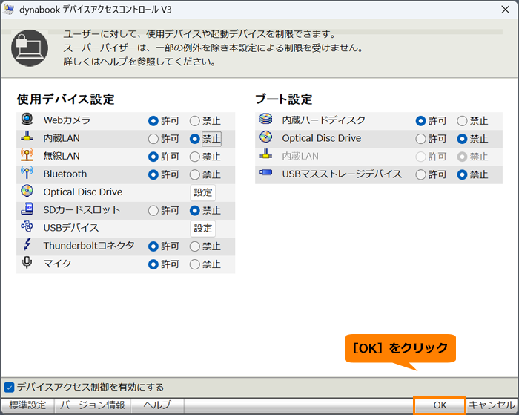Click the マイク microphone icon
Viewport: 519px width, 415px height.
(x=27, y=262)
